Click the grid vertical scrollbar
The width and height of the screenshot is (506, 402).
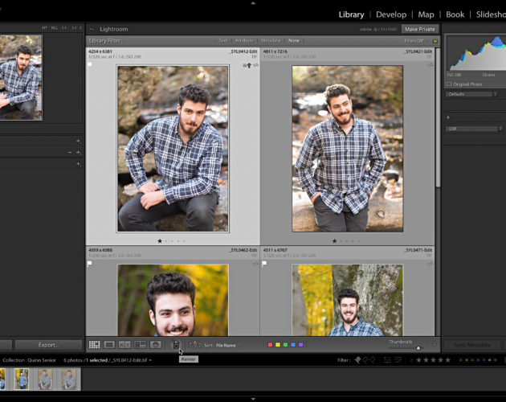438,118
